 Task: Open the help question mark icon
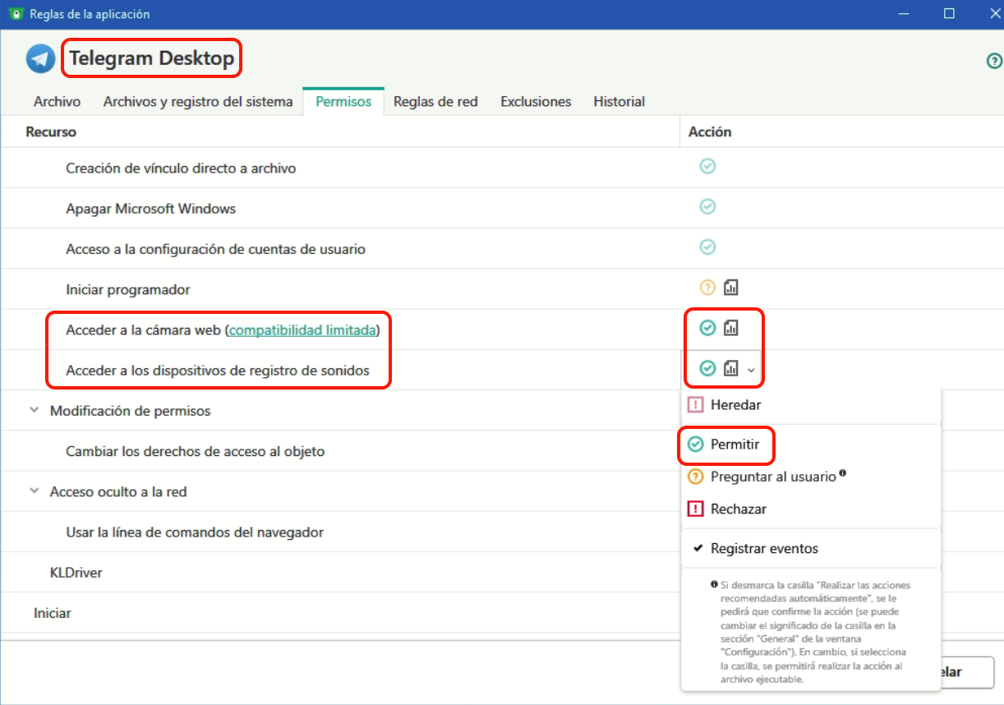[x=994, y=61]
